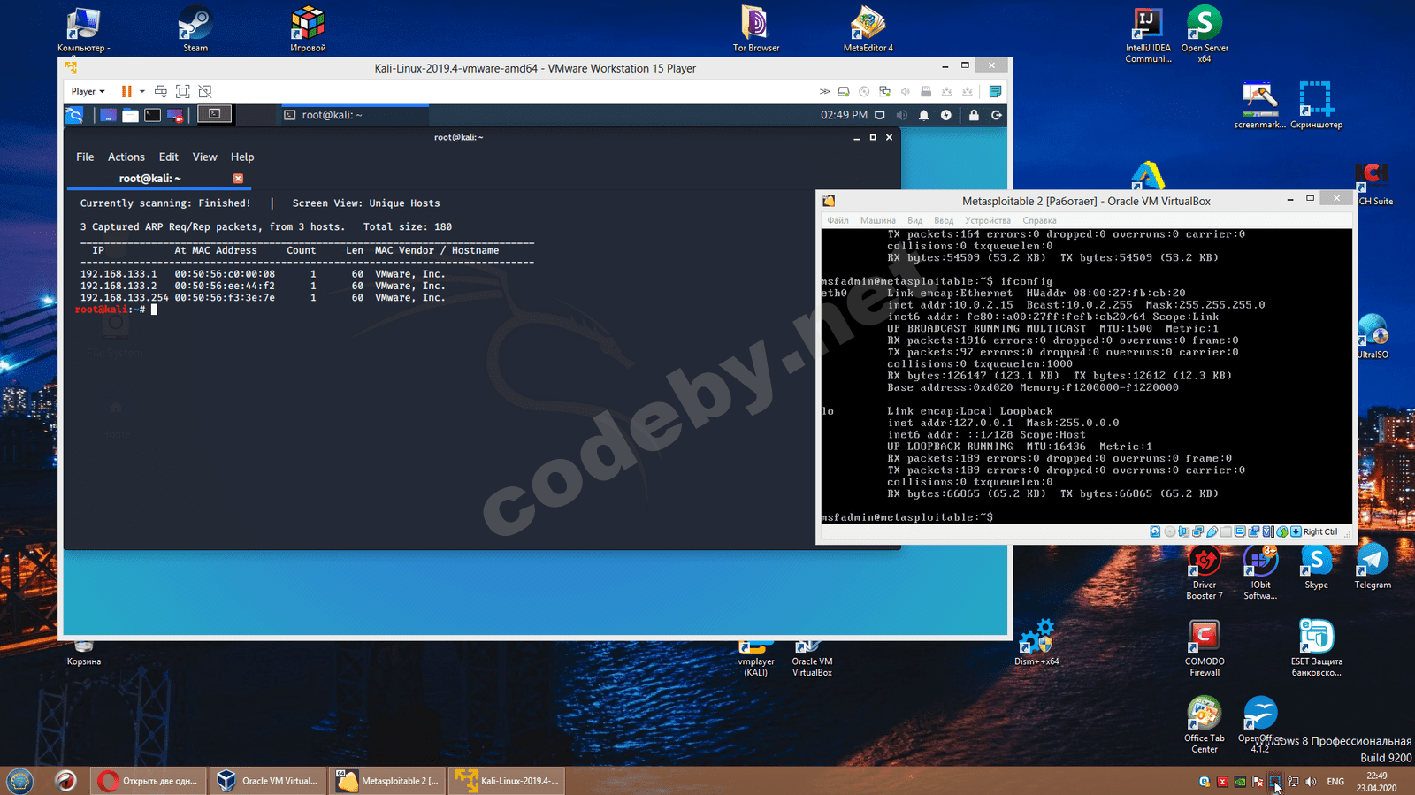Open the file manager in Kali panel
1415x795 pixels.
pos(130,115)
